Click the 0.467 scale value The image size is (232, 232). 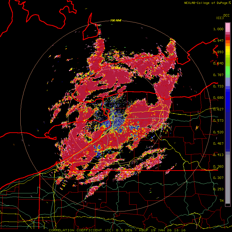click(x=218, y=144)
